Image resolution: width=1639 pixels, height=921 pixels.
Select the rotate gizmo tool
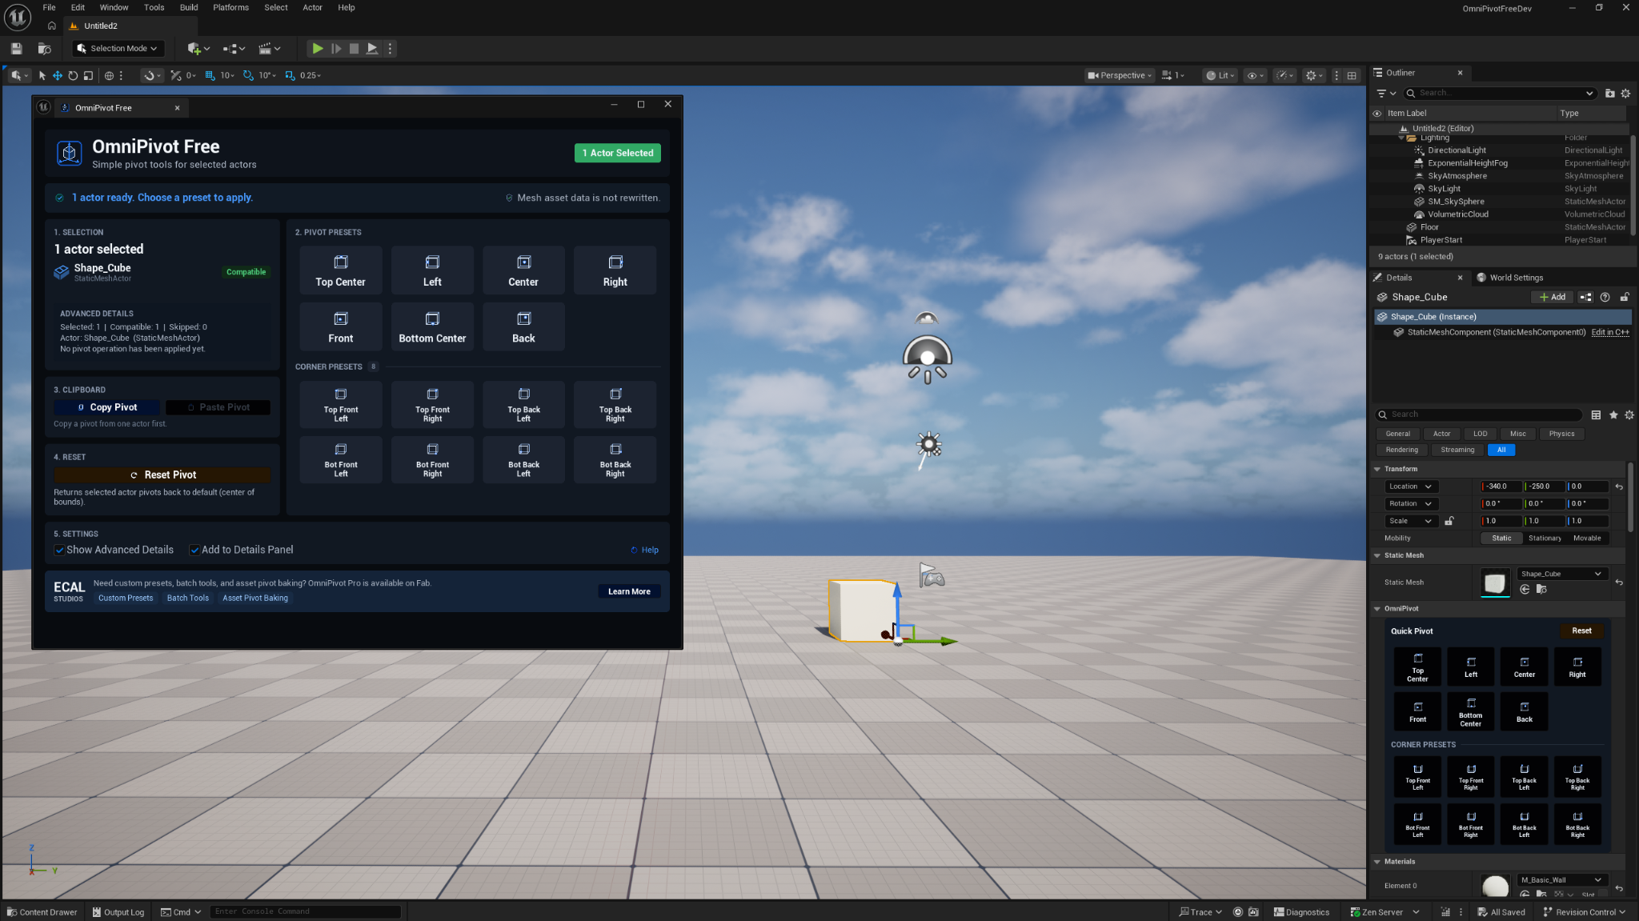(73, 75)
